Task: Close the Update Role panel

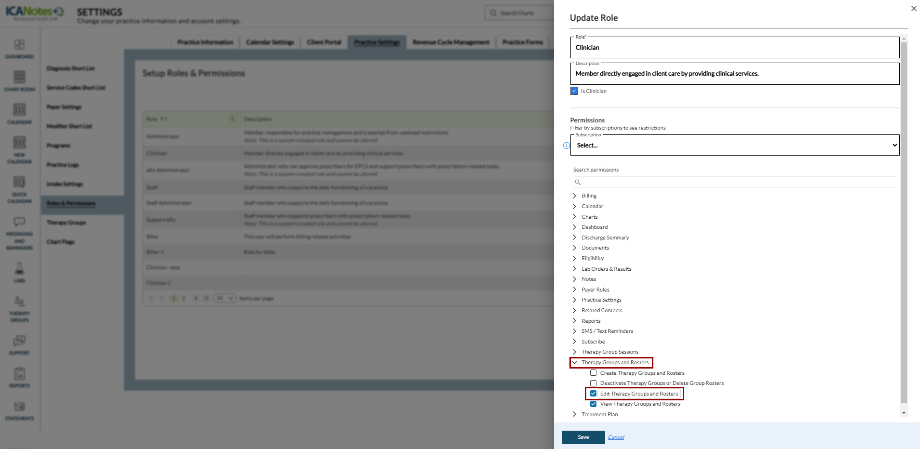Action: click(913, 8)
